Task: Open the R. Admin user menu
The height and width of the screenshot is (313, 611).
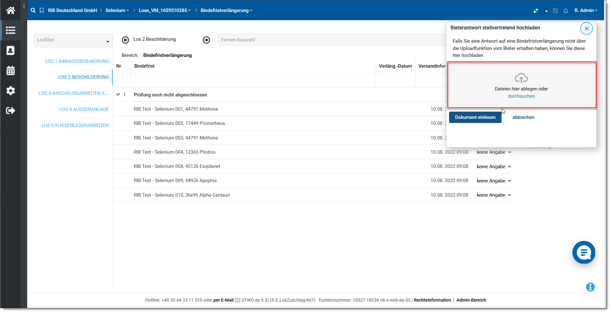Action: [x=586, y=10]
